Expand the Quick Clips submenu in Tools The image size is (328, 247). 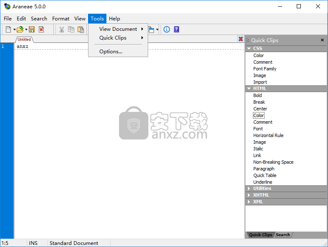point(118,38)
